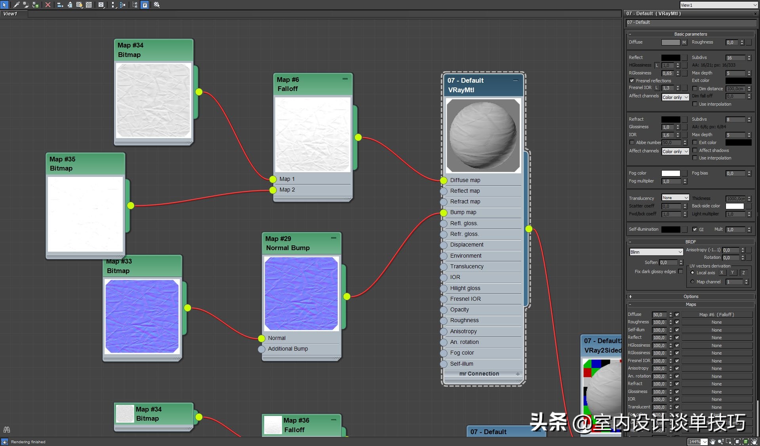This screenshot has height=446, width=760.
Task: Click the Map #6 (Falloff) diffuse map button
Action: click(716, 315)
